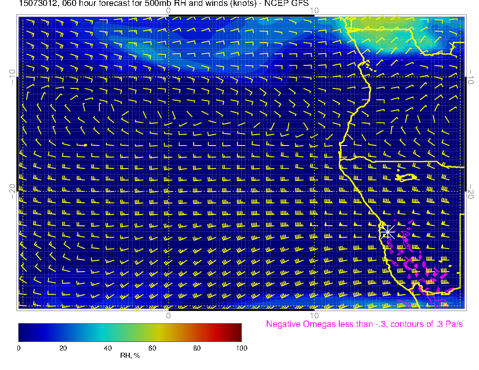The height and width of the screenshot is (370, 479).
Task: Click the RH colorbar legend
Action: [130, 332]
